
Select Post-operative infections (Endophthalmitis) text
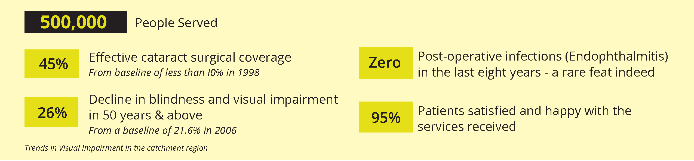coord(543,56)
